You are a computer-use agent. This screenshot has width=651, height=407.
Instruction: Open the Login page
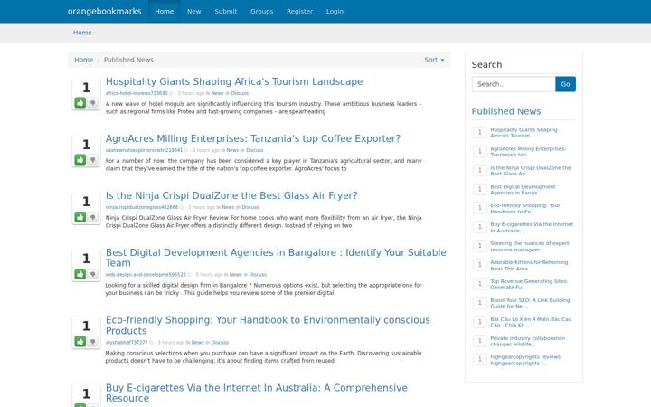click(x=335, y=11)
